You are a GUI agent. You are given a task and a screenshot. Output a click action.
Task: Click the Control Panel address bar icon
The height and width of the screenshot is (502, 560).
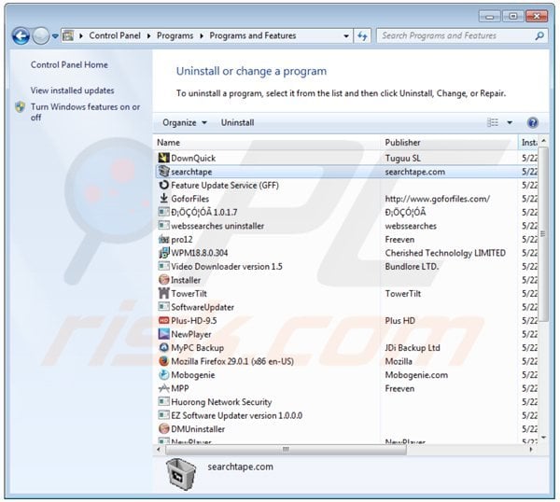click(x=68, y=35)
